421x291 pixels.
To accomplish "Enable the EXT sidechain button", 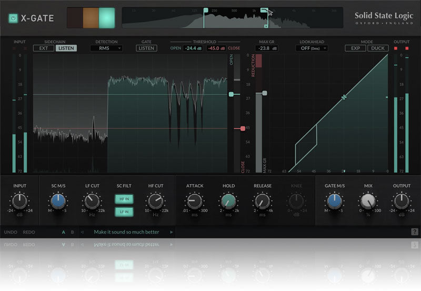I will [x=44, y=48].
